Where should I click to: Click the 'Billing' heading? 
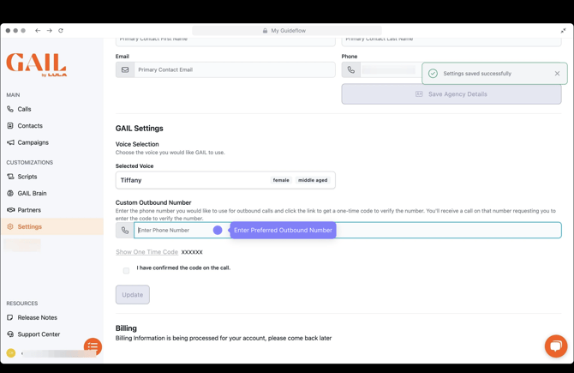pyautogui.click(x=126, y=328)
